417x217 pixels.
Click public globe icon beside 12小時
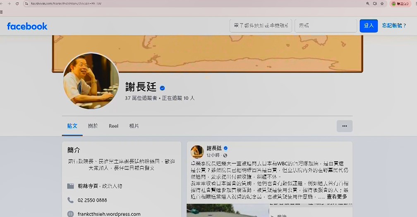click(x=225, y=155)
